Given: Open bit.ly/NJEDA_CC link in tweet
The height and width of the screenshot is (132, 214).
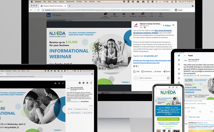Looking at the screenshot, I should [x=190, y=75].
